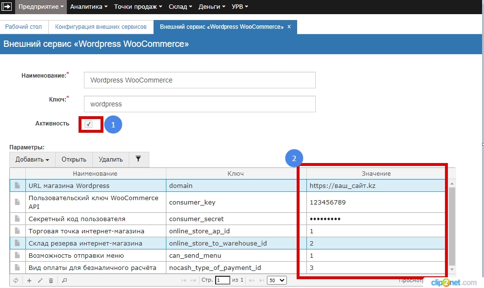Screen dimensions: 484x288
Task: Go to next page using pager icon
Action: pyautogui.click(x=252, y=280)
